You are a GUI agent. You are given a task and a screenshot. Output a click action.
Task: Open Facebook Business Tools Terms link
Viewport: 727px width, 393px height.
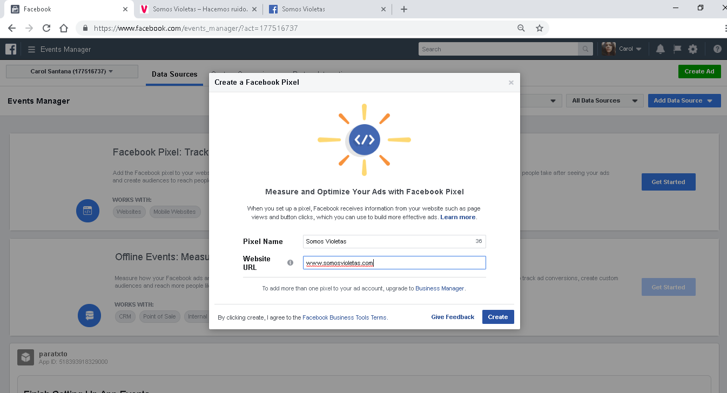[x=345, y=317]
